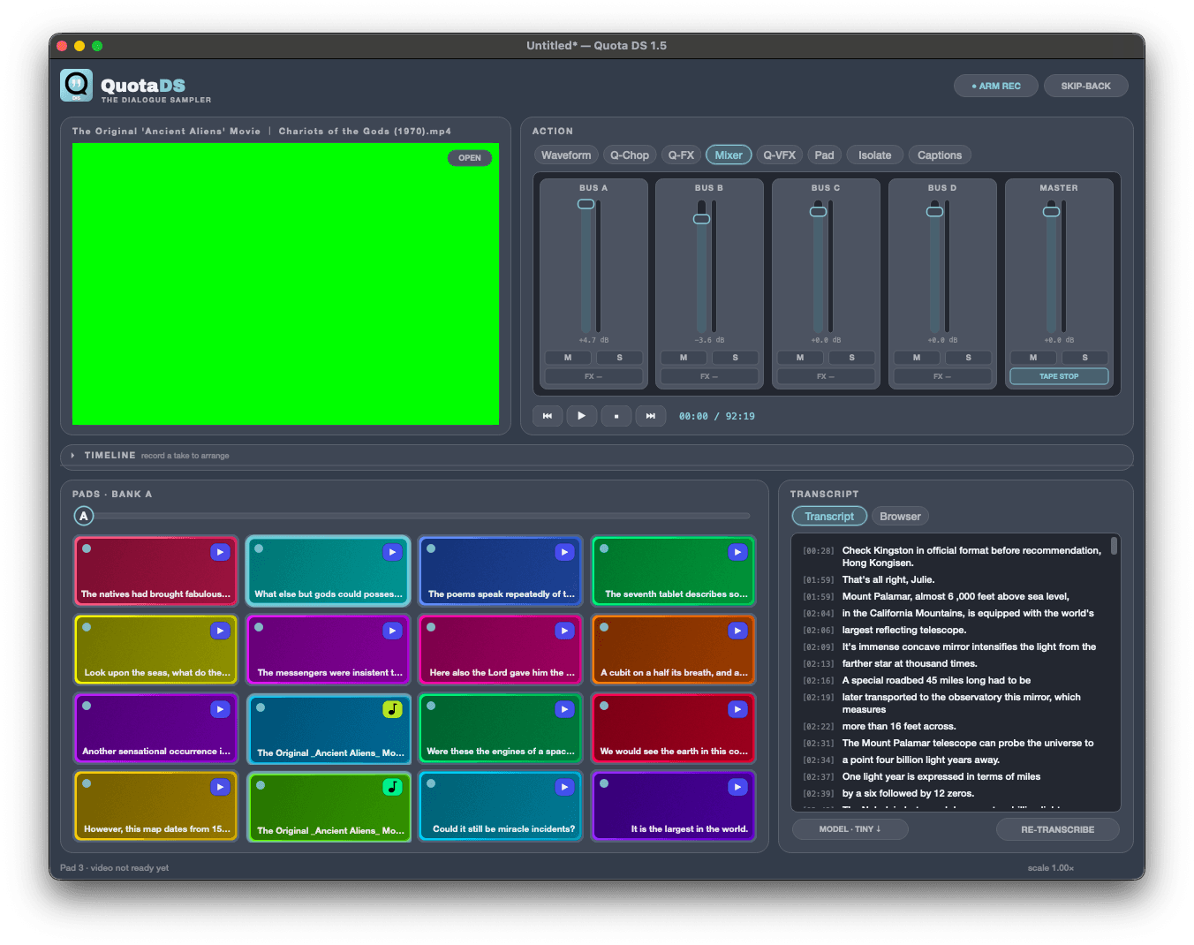Click play icon on 'The seventh tablet describes' pad

[737, 552]
